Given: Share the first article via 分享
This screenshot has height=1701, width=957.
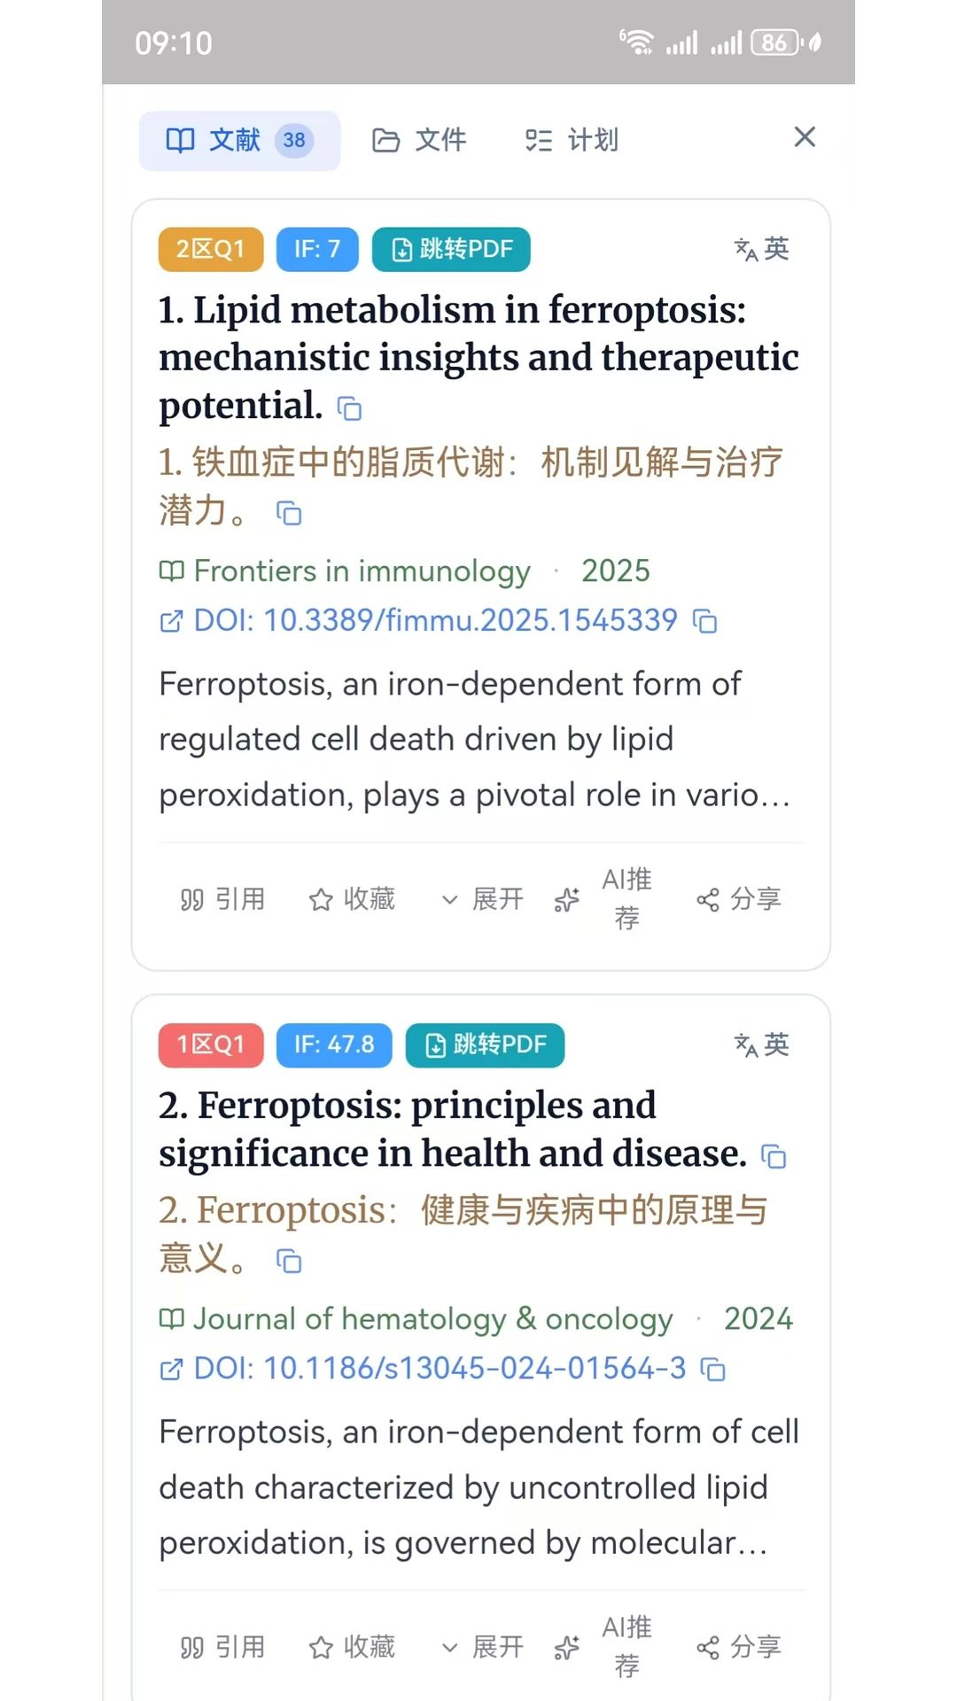Looking at the screenshot, I should [738, 899].
